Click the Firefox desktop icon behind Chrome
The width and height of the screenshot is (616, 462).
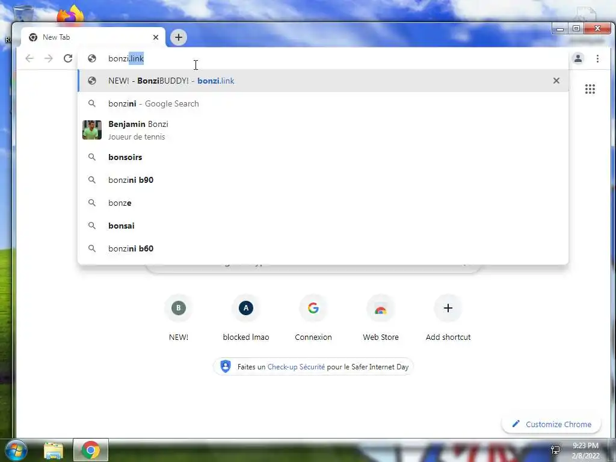click(70, 15)
